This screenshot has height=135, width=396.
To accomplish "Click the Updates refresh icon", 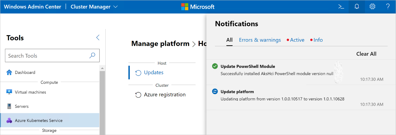I will (138, 73).
